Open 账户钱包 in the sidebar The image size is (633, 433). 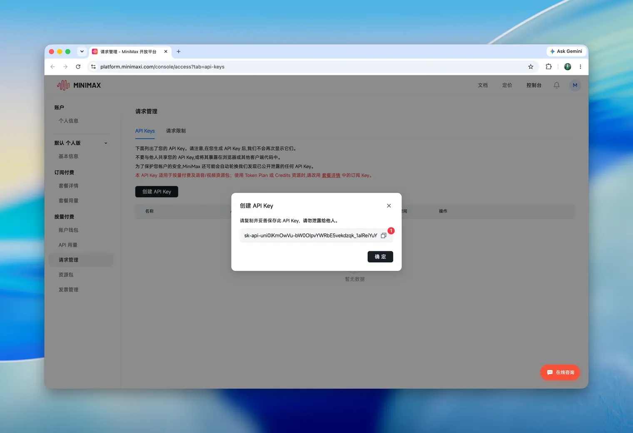[x=68, y=230]
